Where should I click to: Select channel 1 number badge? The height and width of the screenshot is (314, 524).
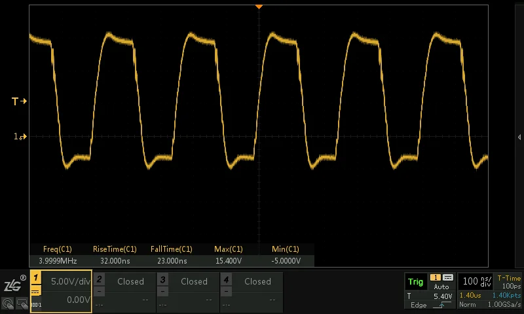point(36,277)
